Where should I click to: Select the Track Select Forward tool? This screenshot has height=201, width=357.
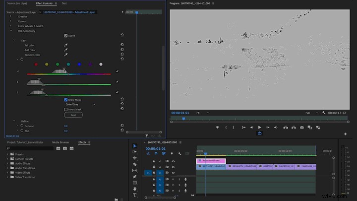135,152
